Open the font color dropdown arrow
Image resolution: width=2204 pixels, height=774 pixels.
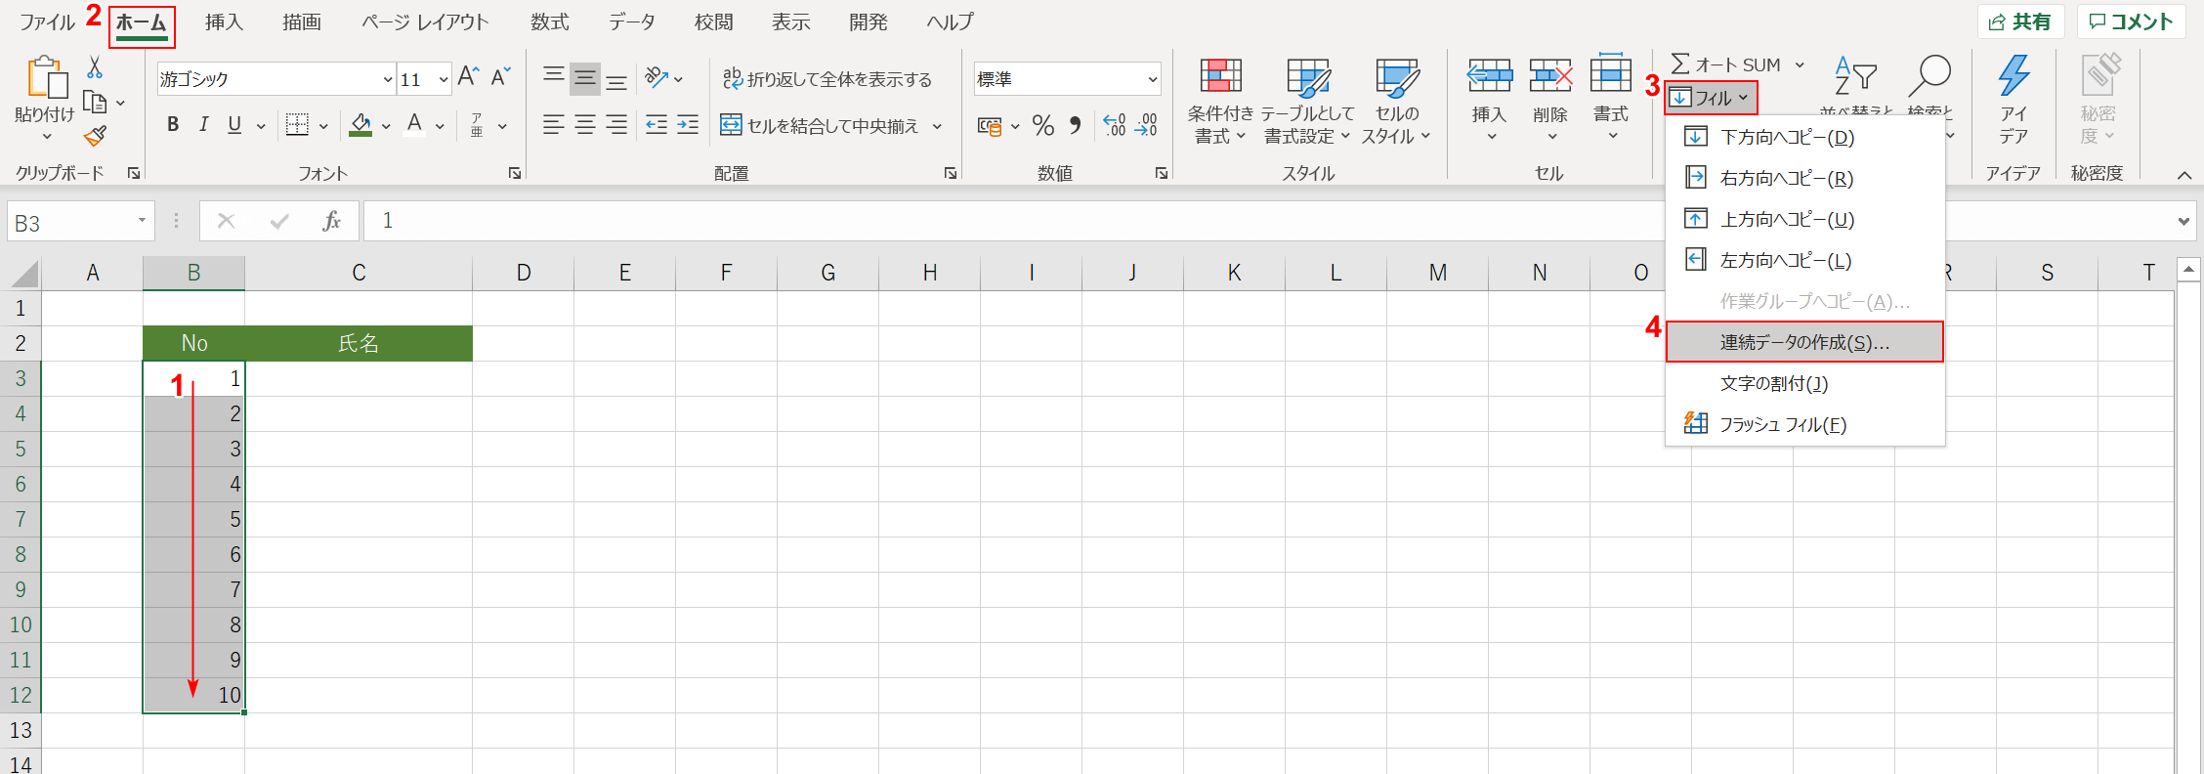440,126
